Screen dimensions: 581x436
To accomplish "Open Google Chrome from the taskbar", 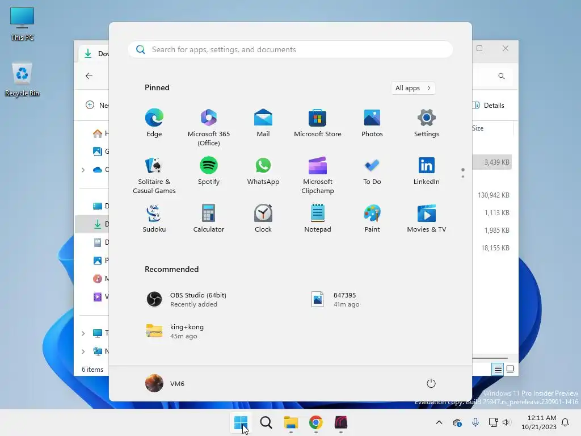I will click(315, 422).
